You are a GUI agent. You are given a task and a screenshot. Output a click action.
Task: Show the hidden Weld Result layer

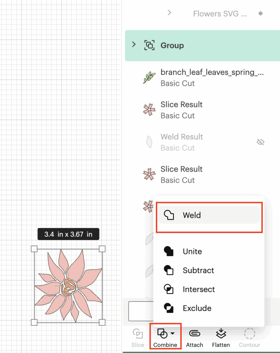click(261, 142)
